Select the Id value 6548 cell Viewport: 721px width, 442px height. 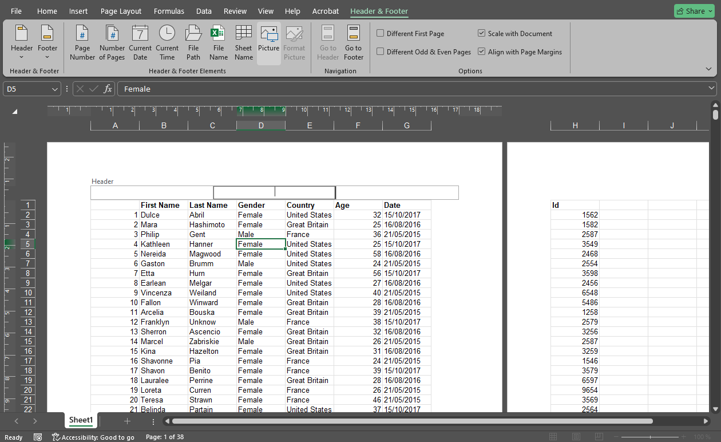point(575,293)
